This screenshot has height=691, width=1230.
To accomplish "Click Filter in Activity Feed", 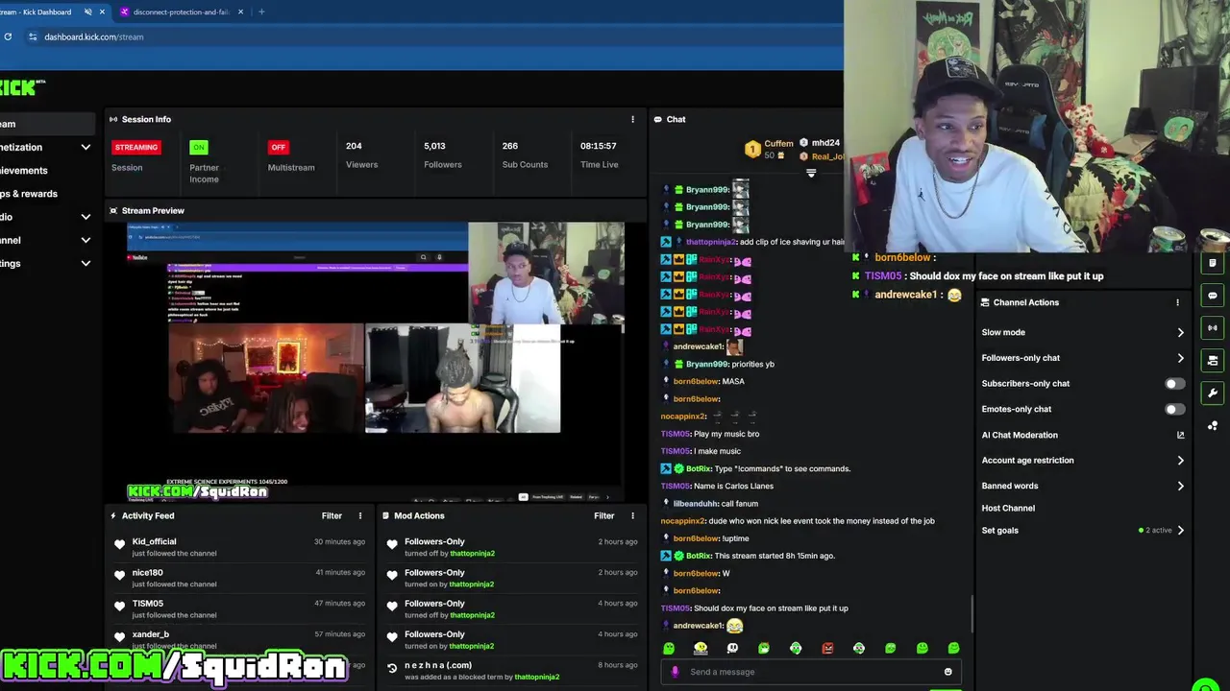I will 332,515.
